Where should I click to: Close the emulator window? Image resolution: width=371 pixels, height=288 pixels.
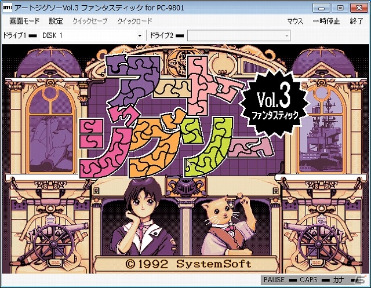point(359,8)
